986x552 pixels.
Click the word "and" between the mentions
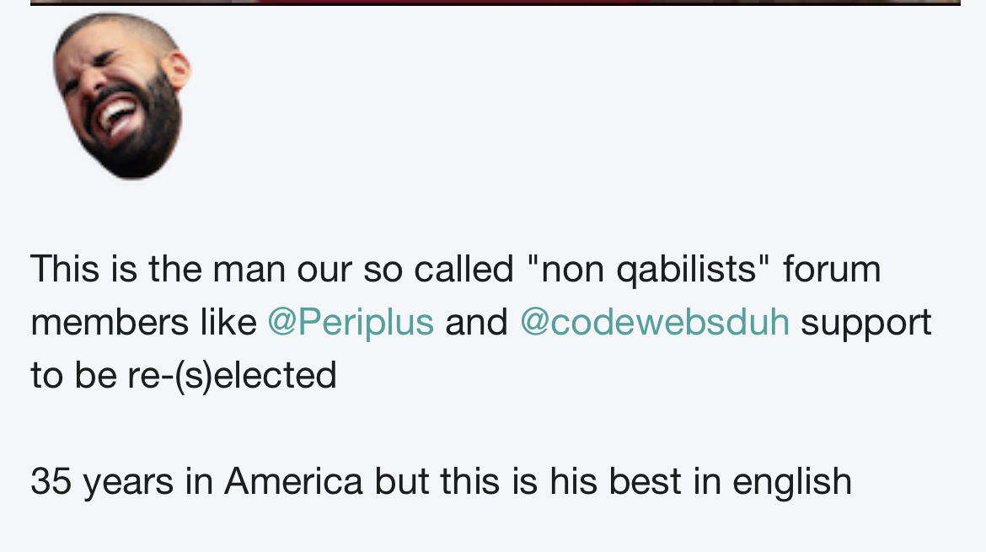pyautogui.click(x=476, y=323)
